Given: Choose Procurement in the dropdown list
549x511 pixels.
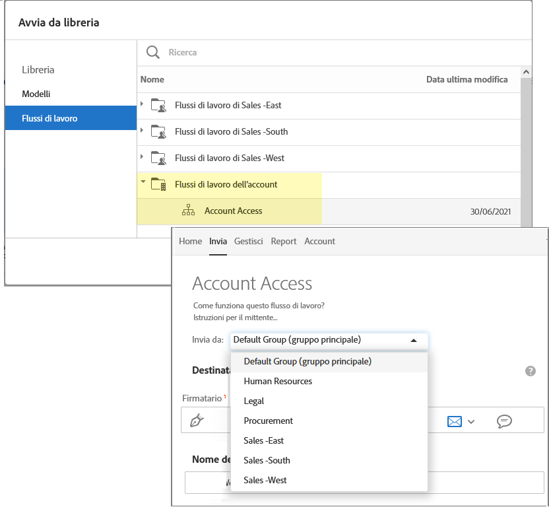Looking at the screenshot, I should tap(268, 421).
